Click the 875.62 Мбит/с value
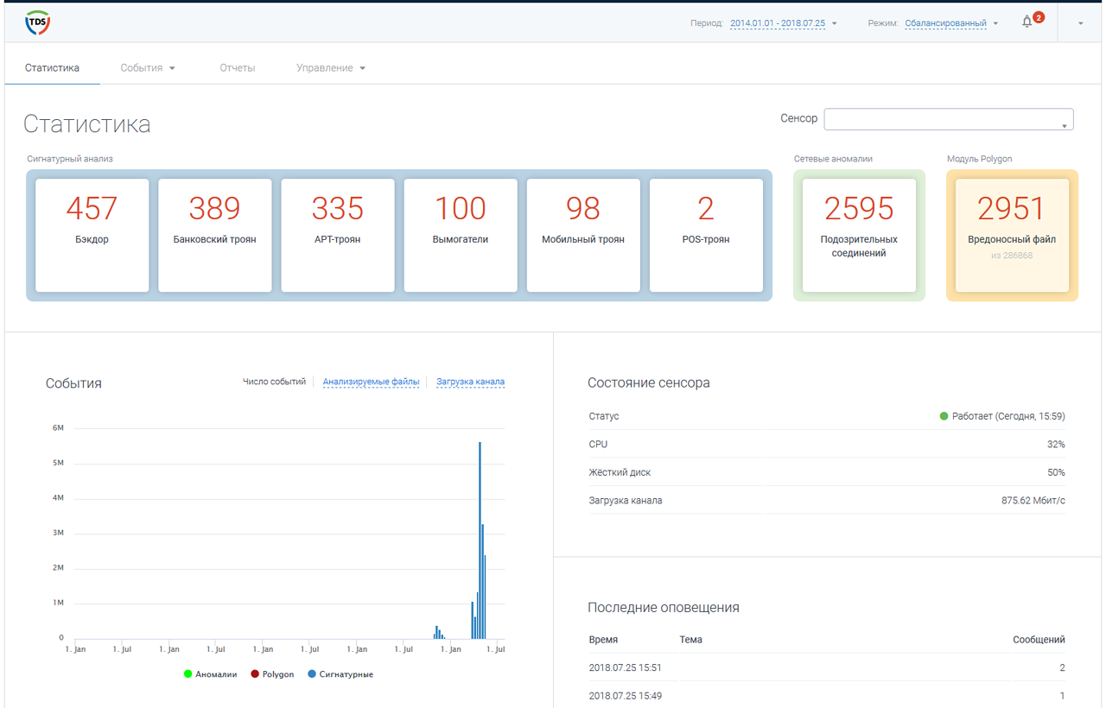Screen dimensions: 1106x708 pyautogui.click(x=1033, y=501)
